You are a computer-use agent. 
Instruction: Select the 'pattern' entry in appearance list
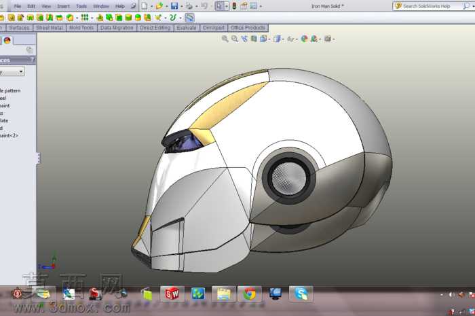click(12, 90)
